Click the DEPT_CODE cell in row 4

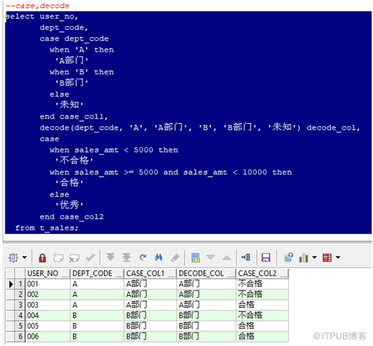click(97, 315)
